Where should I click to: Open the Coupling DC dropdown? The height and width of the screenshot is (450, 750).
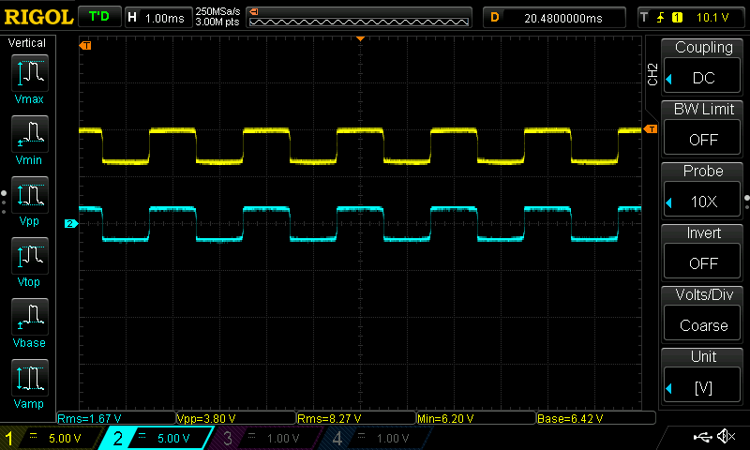702,78
